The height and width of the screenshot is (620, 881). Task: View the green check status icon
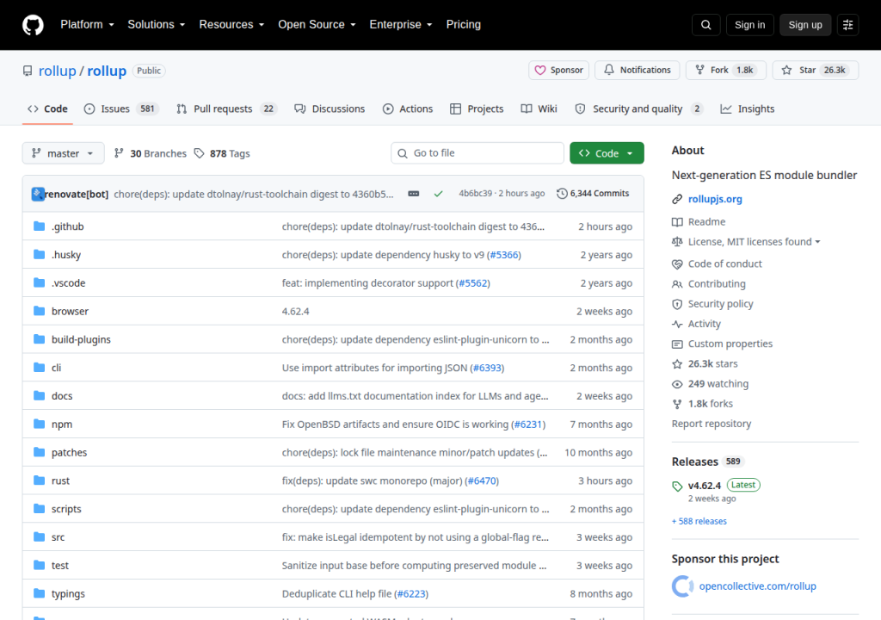click(x=438, y=194)
